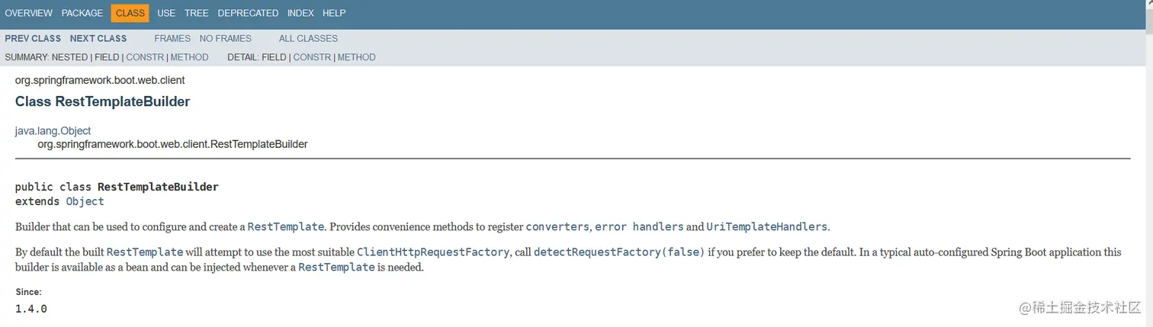
Task: Open the INDEX page
Action: pos(300,13)
